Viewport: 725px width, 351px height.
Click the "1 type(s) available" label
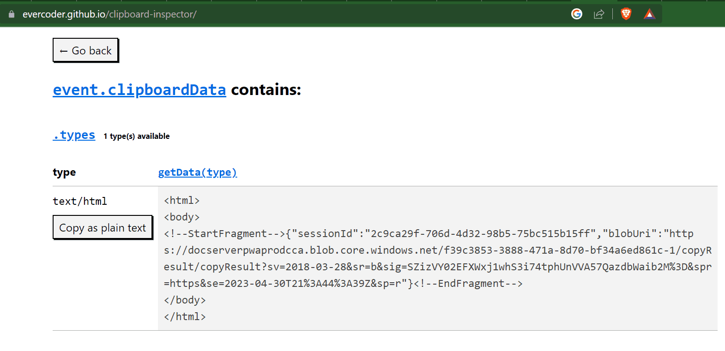[x=137, y=136]
